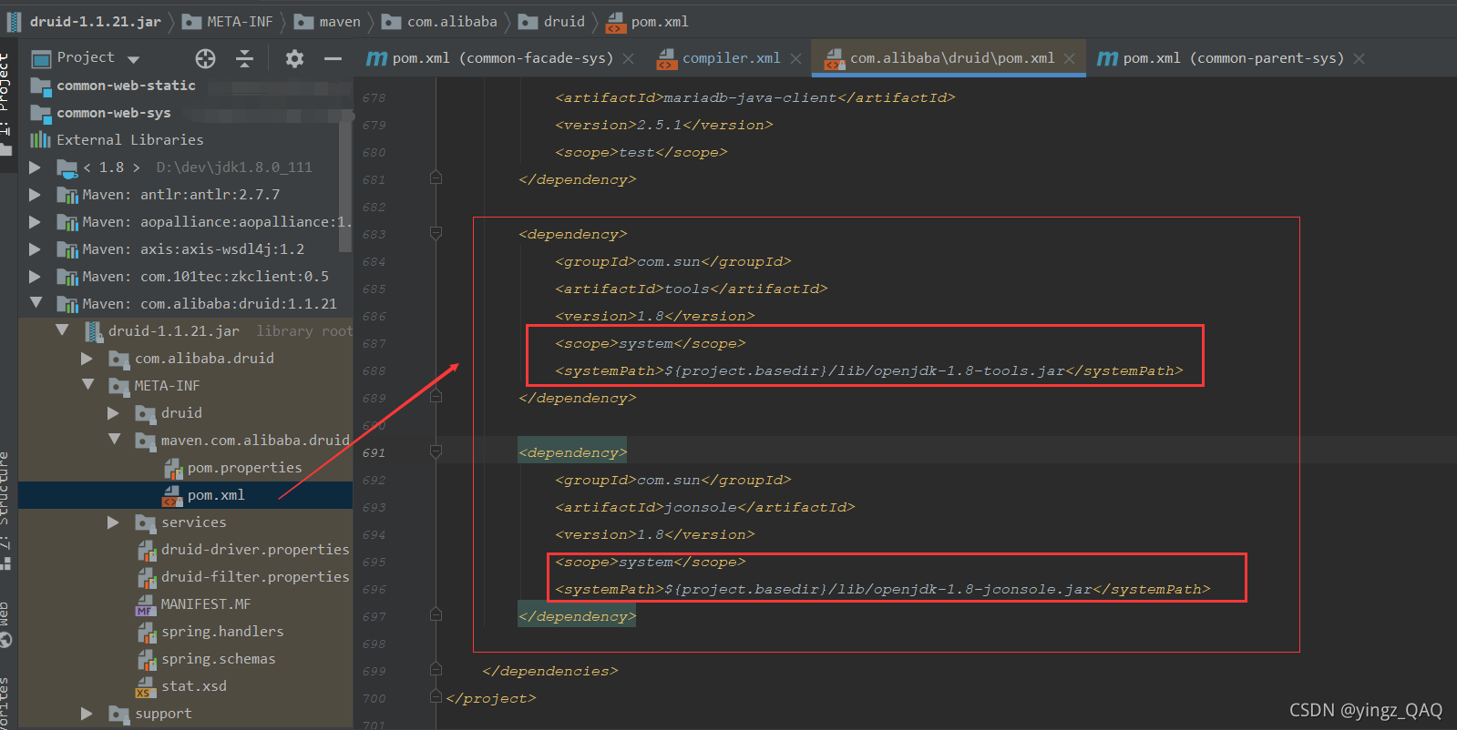Collapse maven.com.alibaba.druid folder
This screenshot has width=1457, height=730.
pyautogui.click(x=115, y=440)
